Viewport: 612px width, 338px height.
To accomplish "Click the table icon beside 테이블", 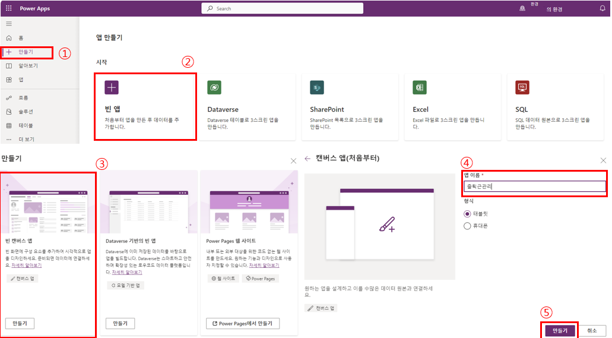I will (x=9, y=125).
